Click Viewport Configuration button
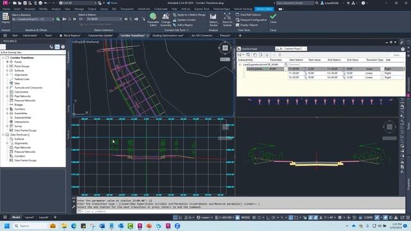The height and width of the screenshot is (231, 411). click(251, 20)
